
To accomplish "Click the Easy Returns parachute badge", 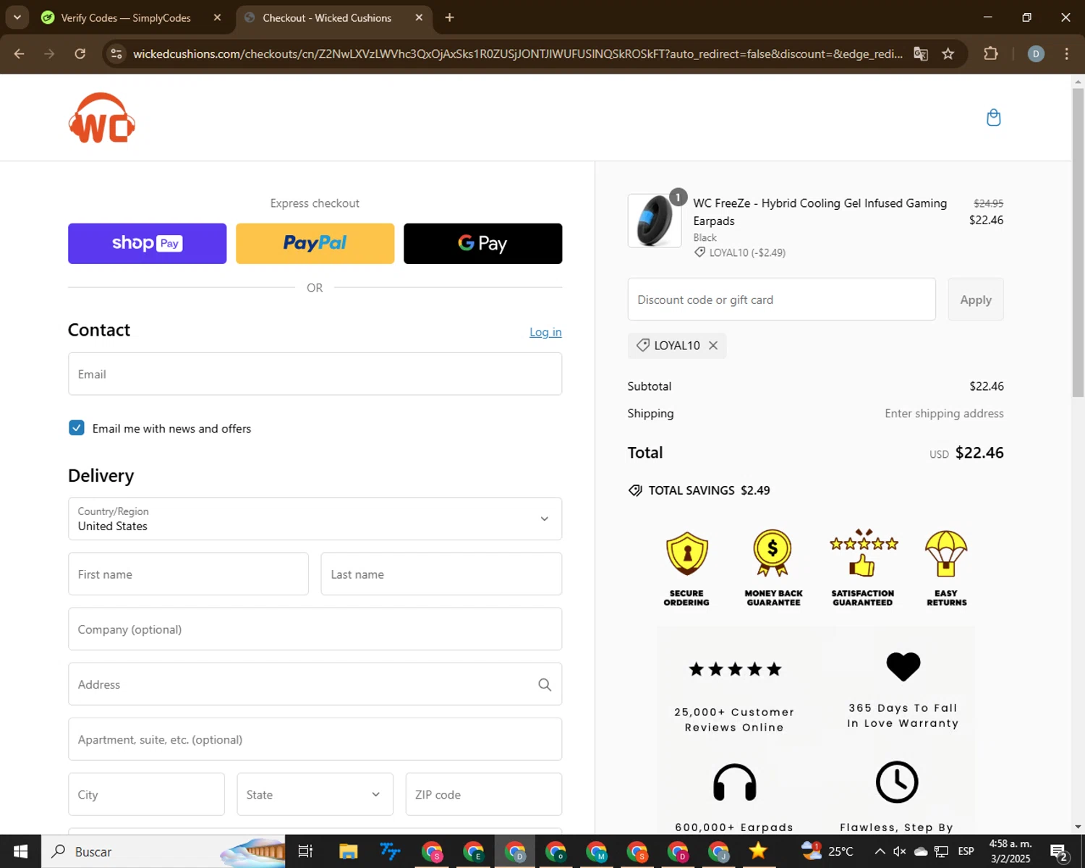I will click(x=946, y=569).
